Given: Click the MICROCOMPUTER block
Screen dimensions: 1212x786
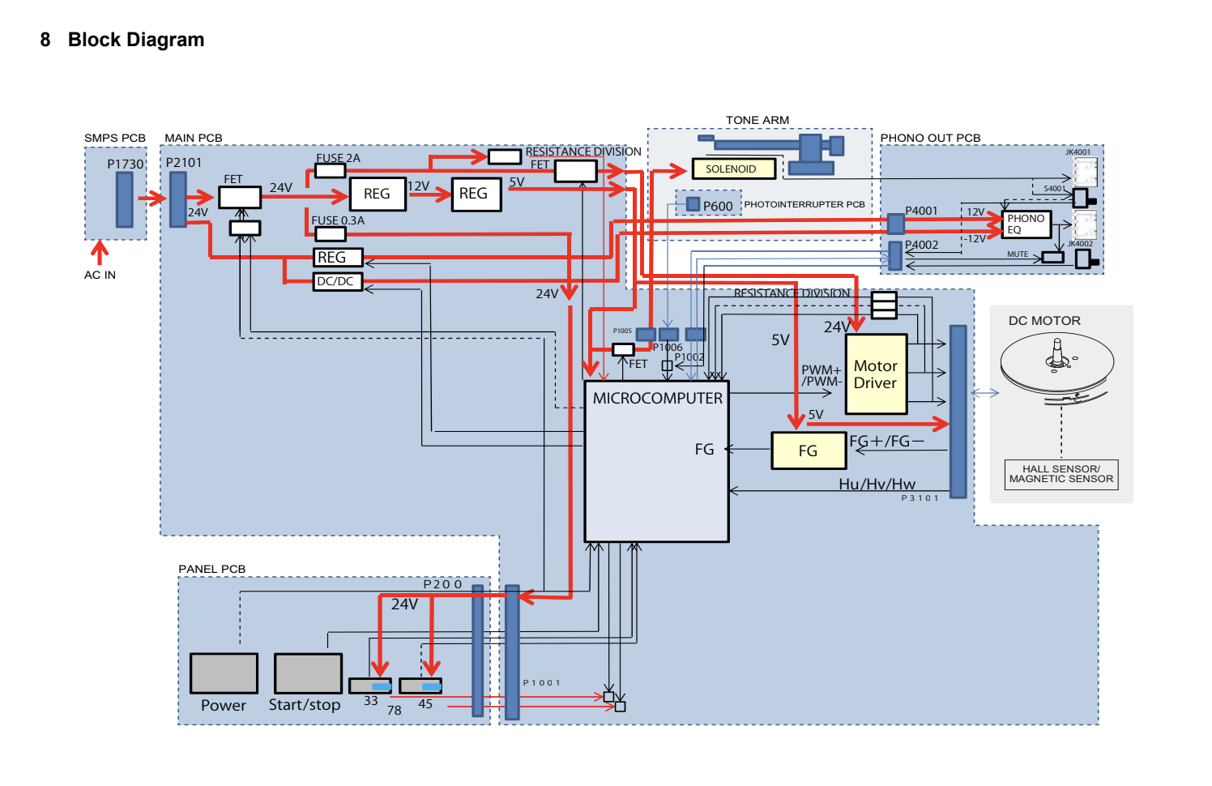Looking at the screenshot, I should pos(656,461).
